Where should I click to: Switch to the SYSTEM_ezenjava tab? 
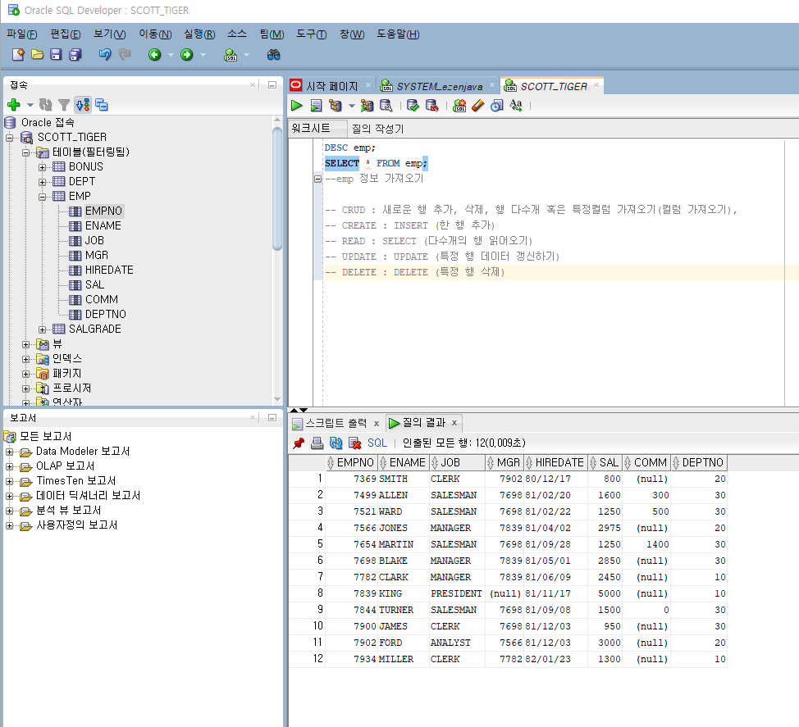point(439,87)
